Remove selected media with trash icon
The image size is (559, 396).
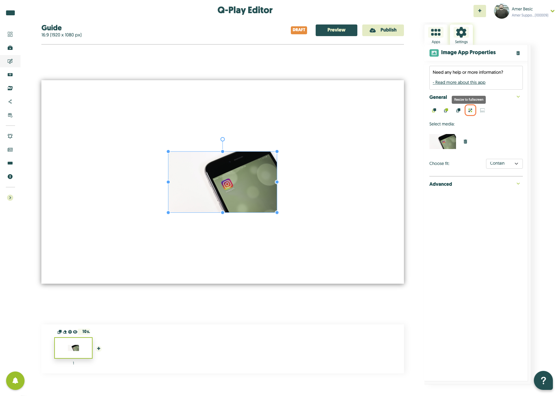click(465, 141)
